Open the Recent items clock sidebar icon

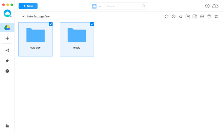pyautogui.click(x=7, y=71)
